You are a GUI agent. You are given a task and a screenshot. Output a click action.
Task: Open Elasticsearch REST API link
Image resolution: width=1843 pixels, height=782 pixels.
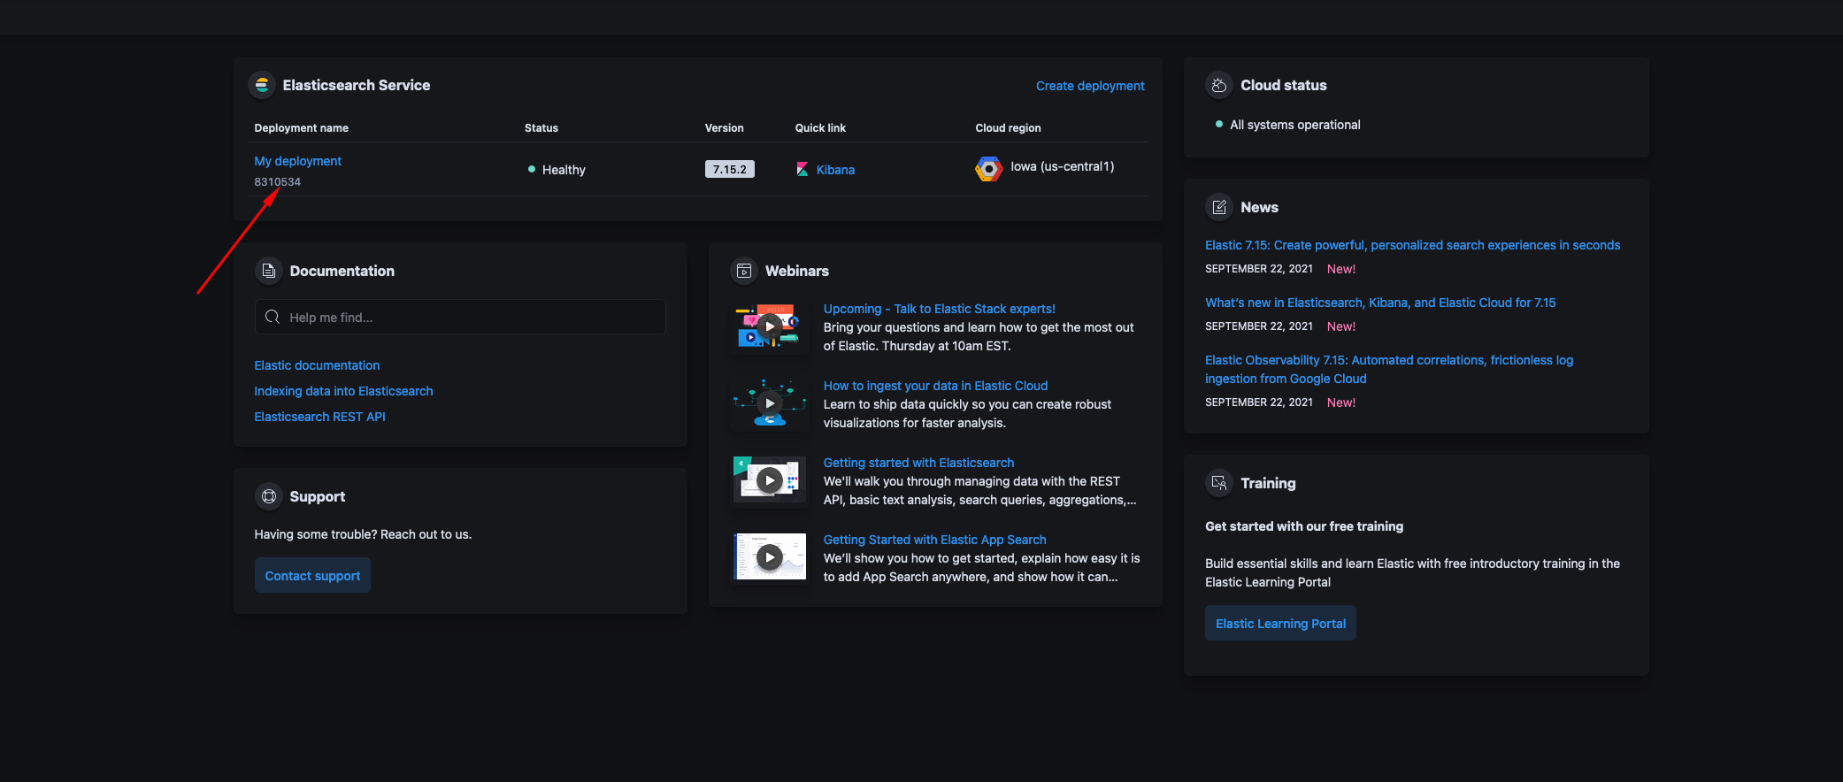(319, 417)
